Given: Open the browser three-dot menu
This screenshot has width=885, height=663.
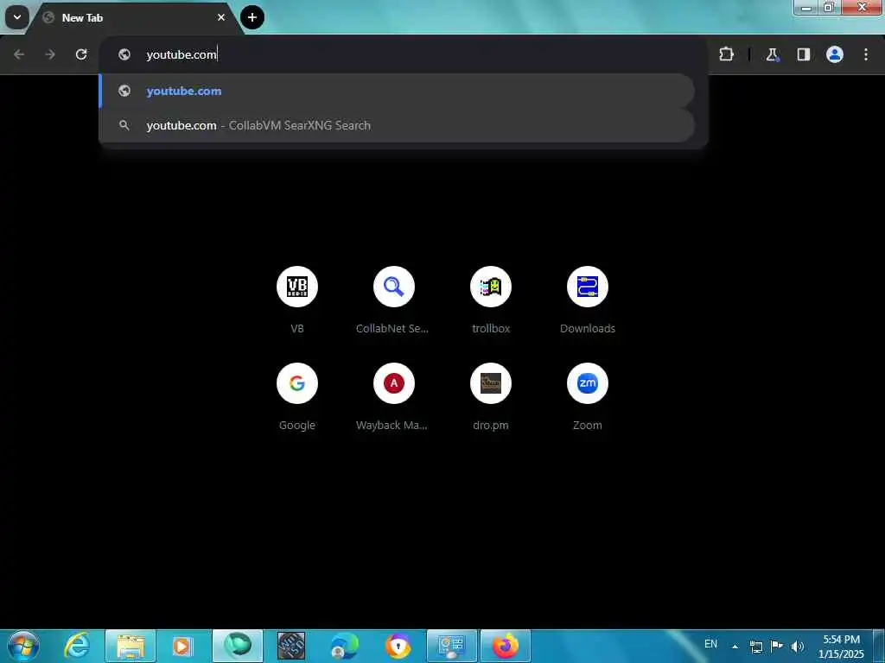Looking at the screenshot, I should pyautogui.click(x=865, y=54).
